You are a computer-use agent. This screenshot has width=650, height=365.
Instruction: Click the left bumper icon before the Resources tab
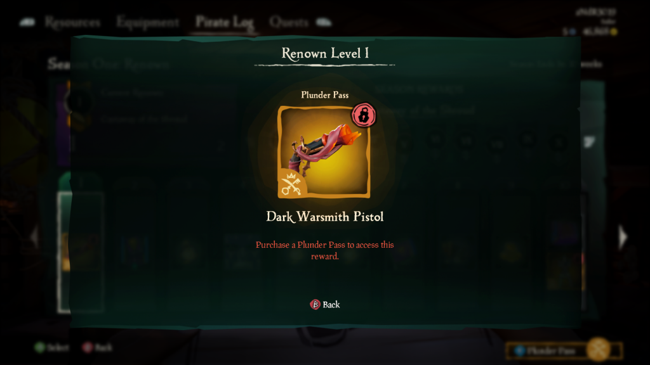click(27, 22)
